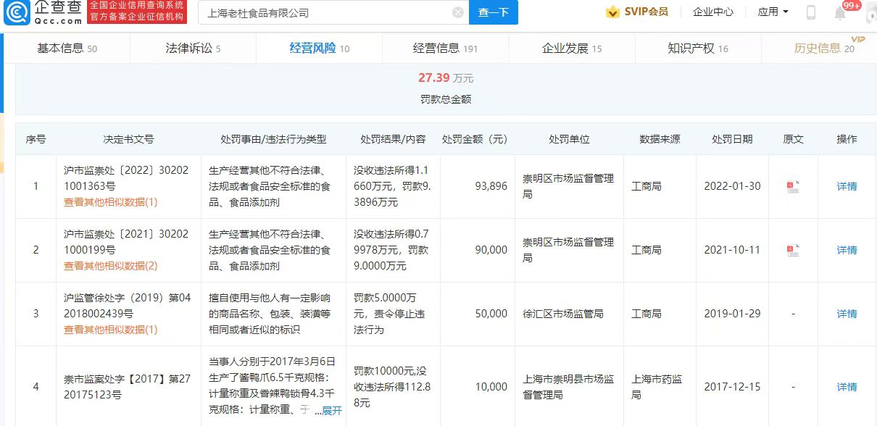Image resolution: width=877 pixels, height=426 pixels.
Task: Select decision number 沪市监崇处〔2021〕302021000199号
Action: [126, 242]
